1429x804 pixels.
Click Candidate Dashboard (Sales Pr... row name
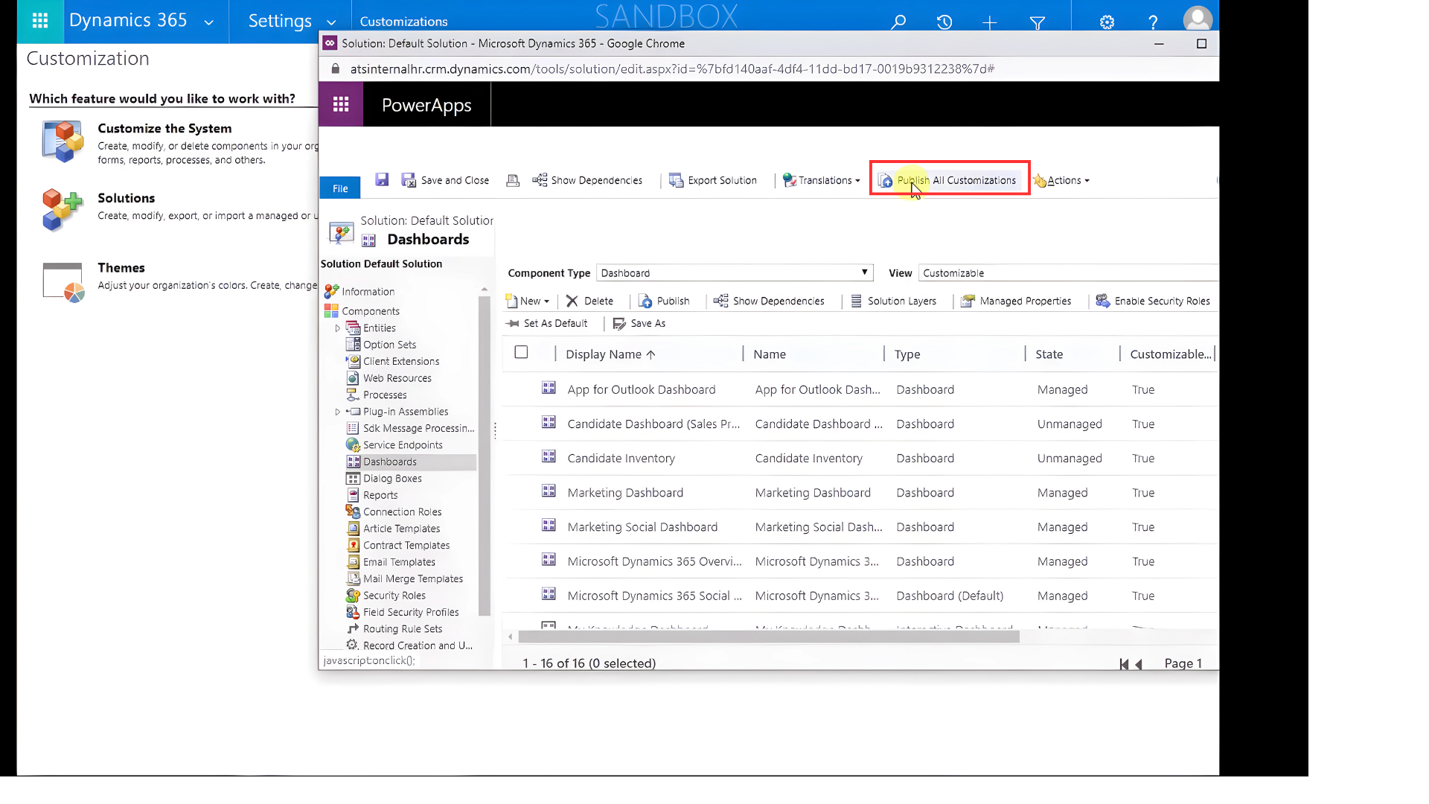coord(653,424)
